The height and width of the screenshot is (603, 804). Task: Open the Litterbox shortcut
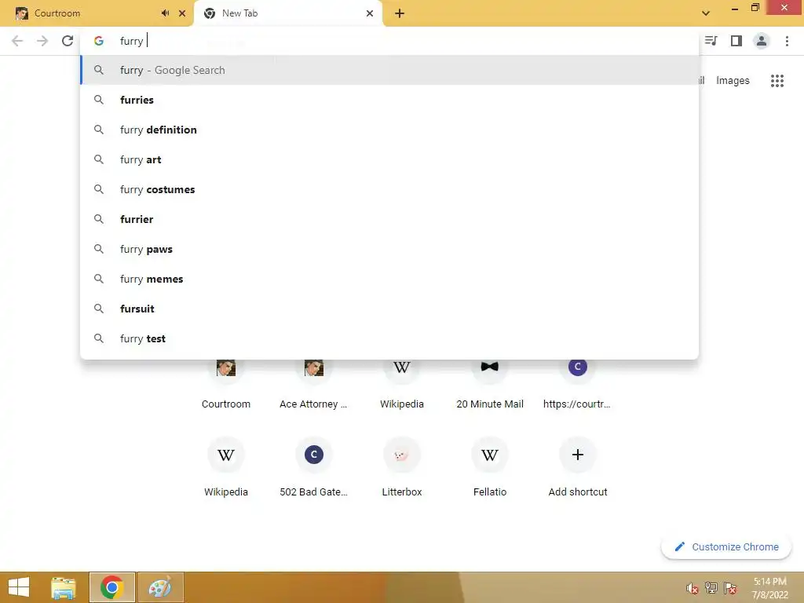(402, 466)
